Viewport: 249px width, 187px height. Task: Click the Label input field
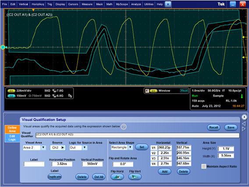(x=34, y=164)
